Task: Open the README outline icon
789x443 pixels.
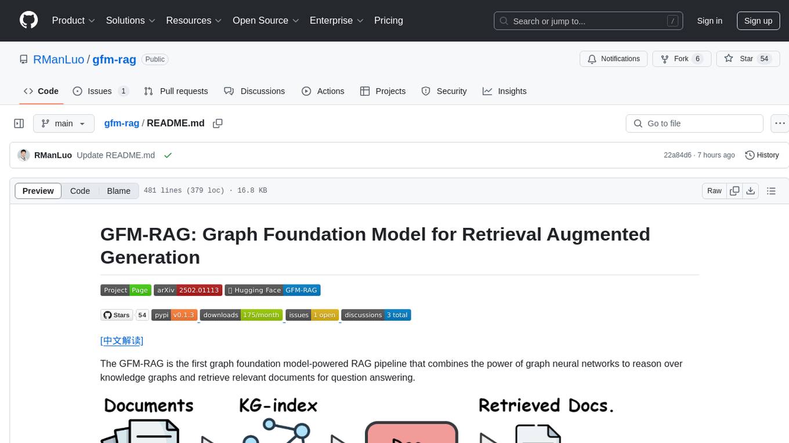Action: tap(771, 191)
